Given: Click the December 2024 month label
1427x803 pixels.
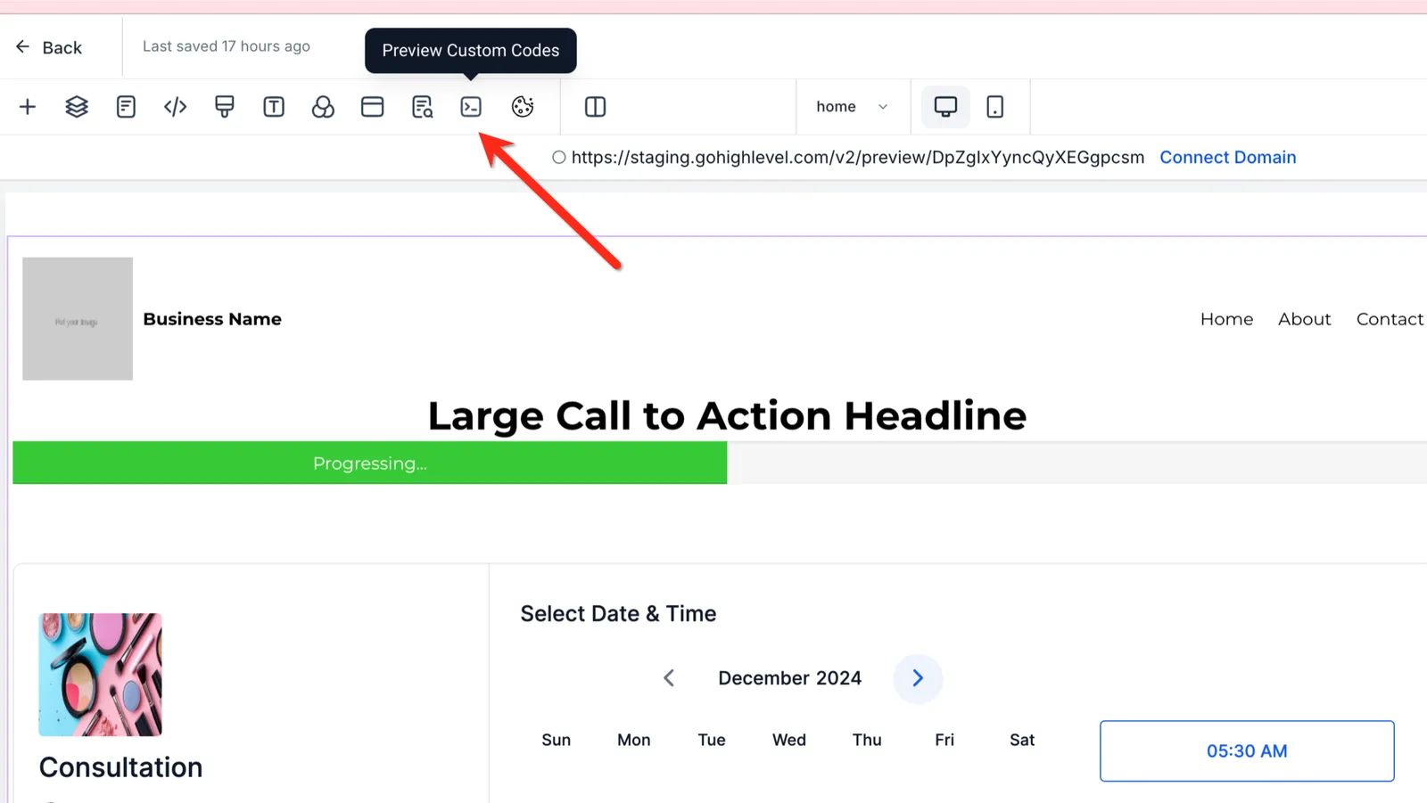Looking at the screenshot, I should click(790, 678).
